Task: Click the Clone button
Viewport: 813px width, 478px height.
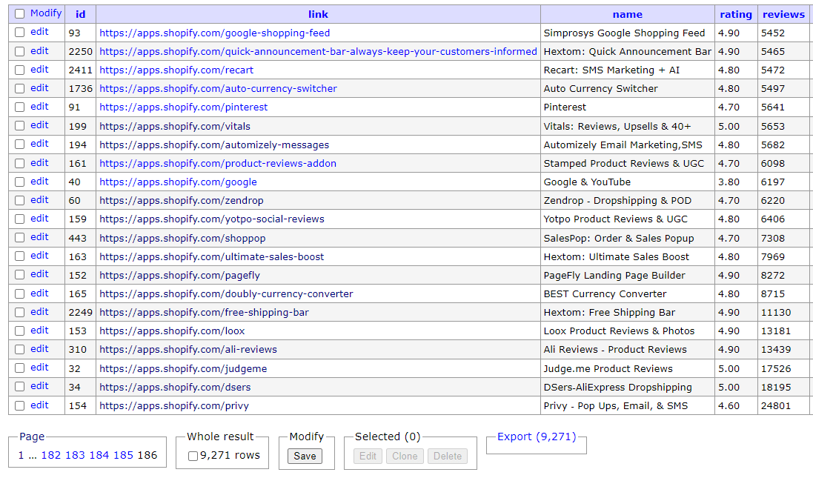Action: 405,457
